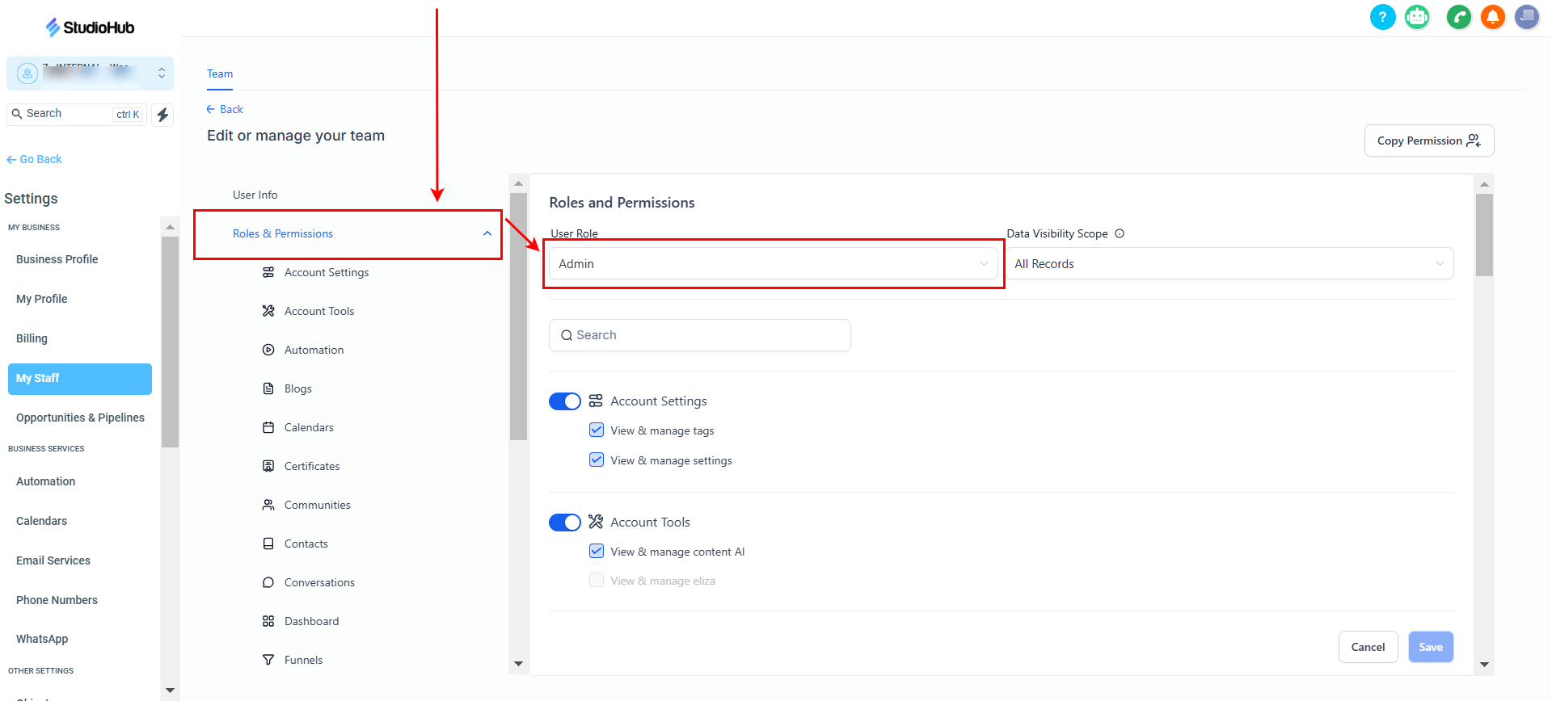Click the Account Tools section heading icon

pyautogui.click(x=596, y=522)
